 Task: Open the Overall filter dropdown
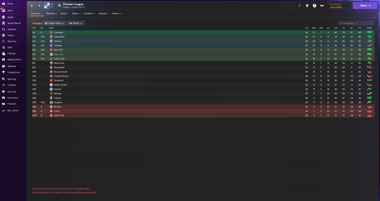coord(76,23)
